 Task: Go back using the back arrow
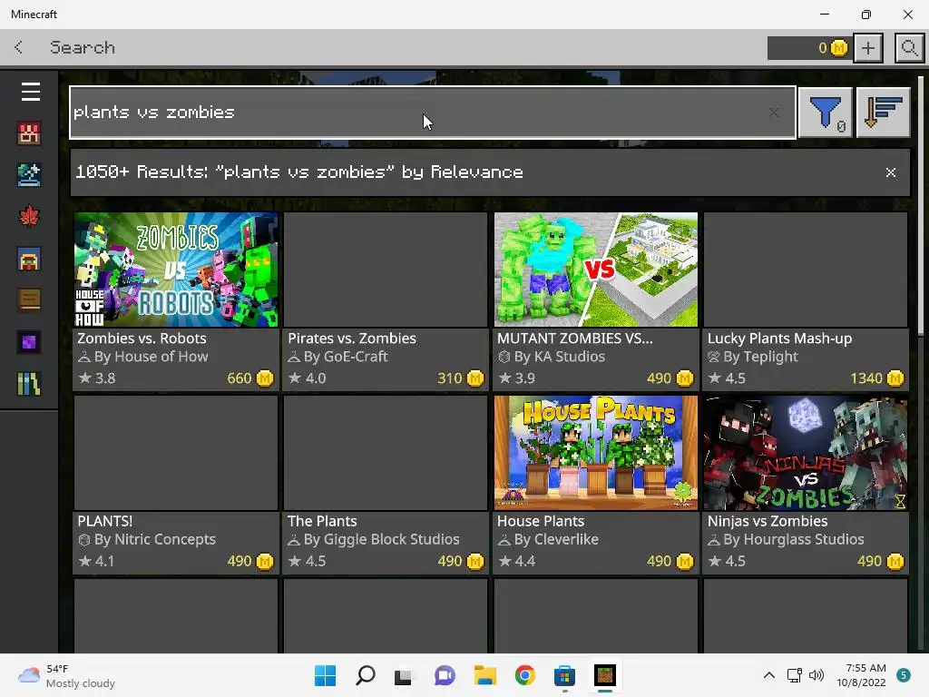18,47
